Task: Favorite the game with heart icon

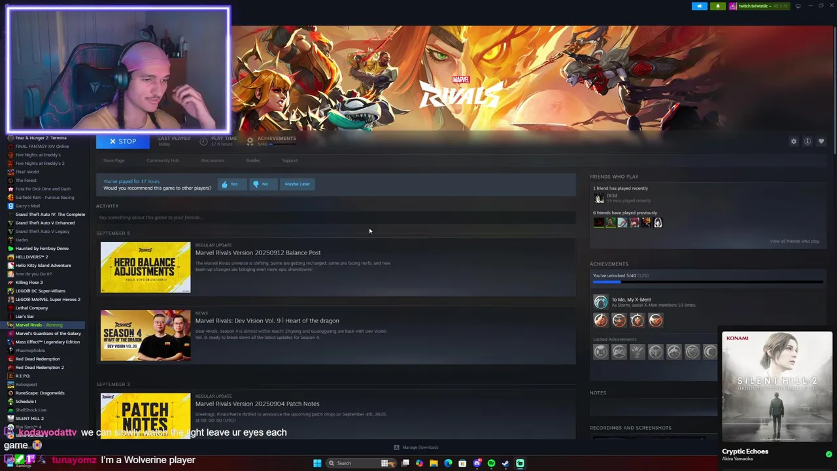Action: (x=821, y=141)
